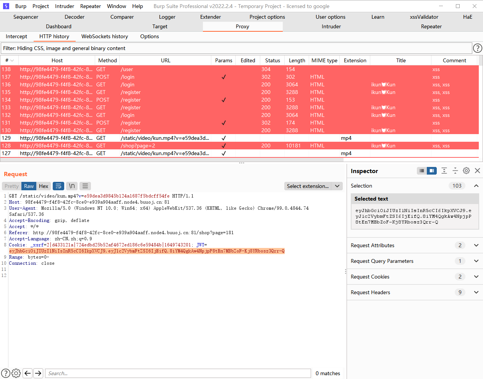The width and height of the screenshot is (483, 379).
Task: Open the WebSockets history sub-tab
Action: 105,36
